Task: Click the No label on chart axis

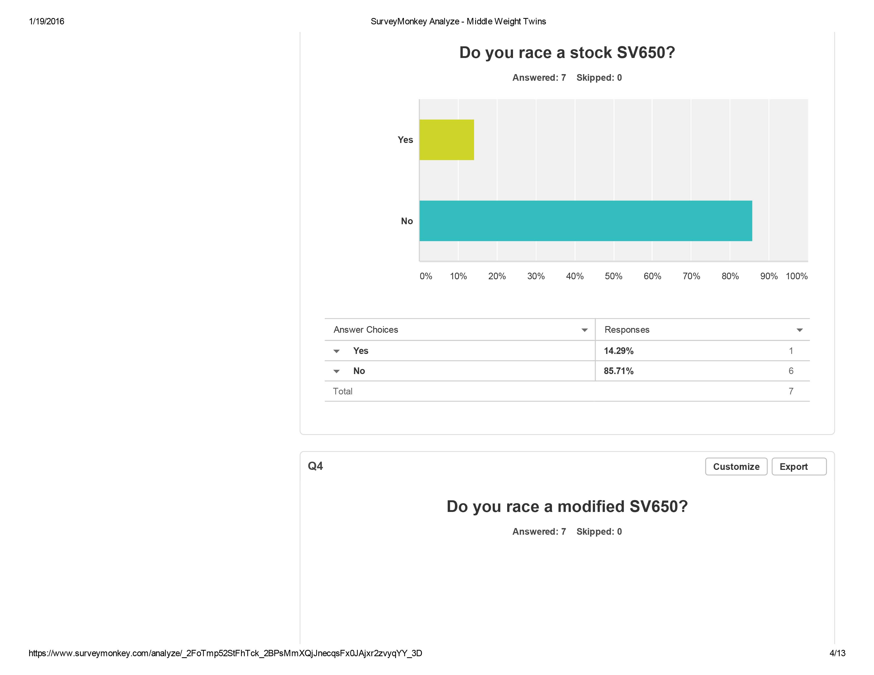Action: [x=407, y=221]
